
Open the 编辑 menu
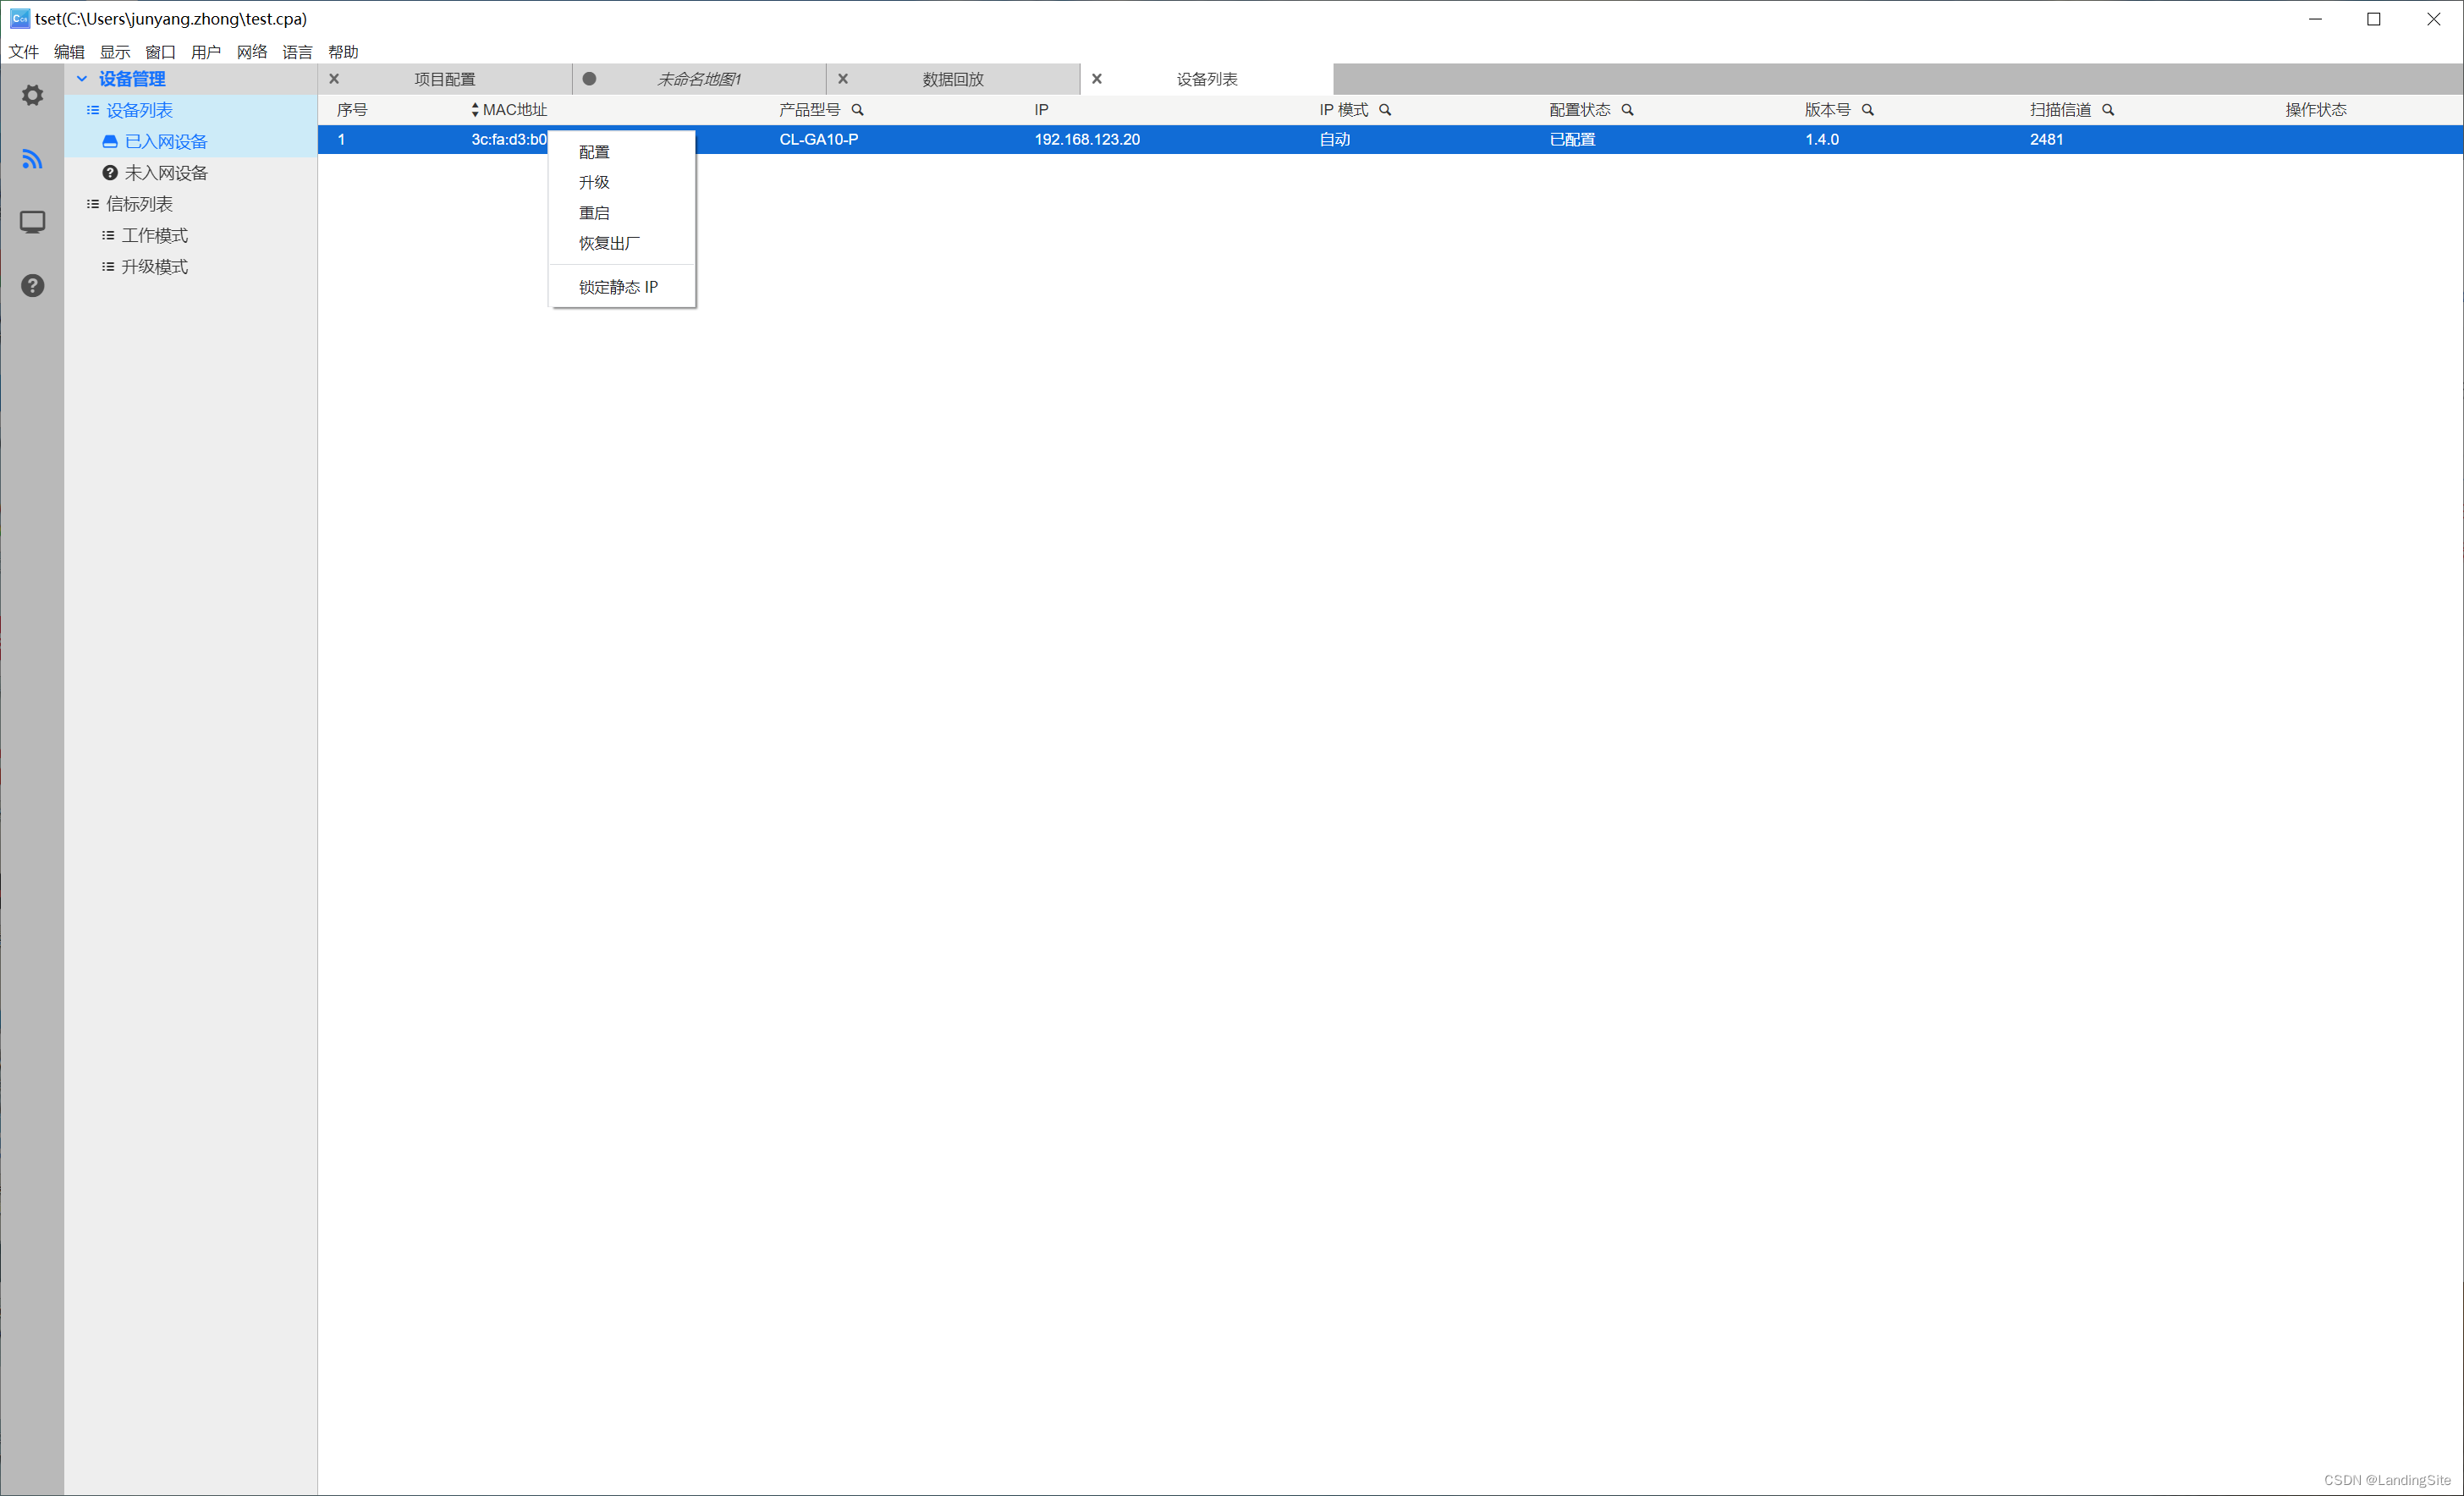(x=69, y=52)
